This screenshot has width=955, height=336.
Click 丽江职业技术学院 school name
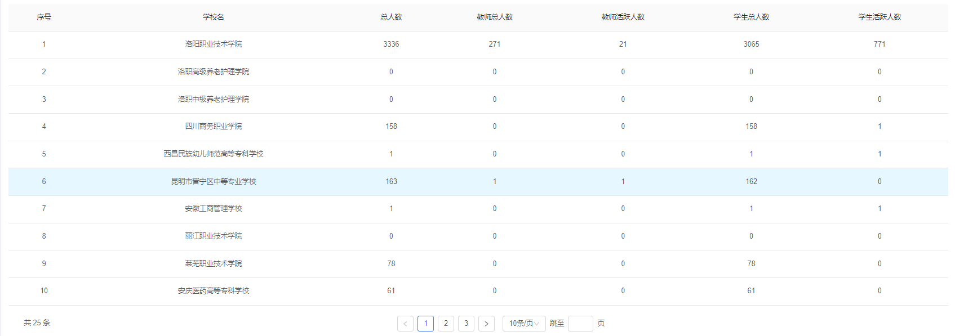(214, 236)
